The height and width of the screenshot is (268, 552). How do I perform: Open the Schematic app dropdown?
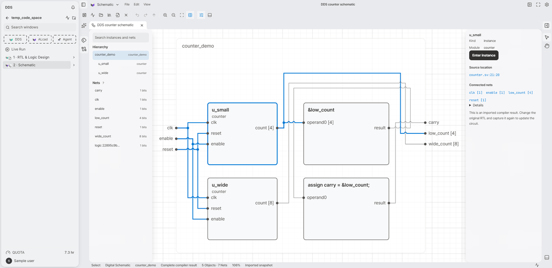pyautogui.click(x=105, y=5)
